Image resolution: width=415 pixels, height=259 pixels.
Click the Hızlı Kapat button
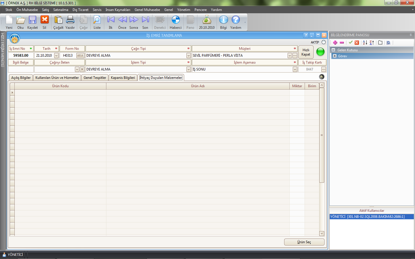(306, 52)
